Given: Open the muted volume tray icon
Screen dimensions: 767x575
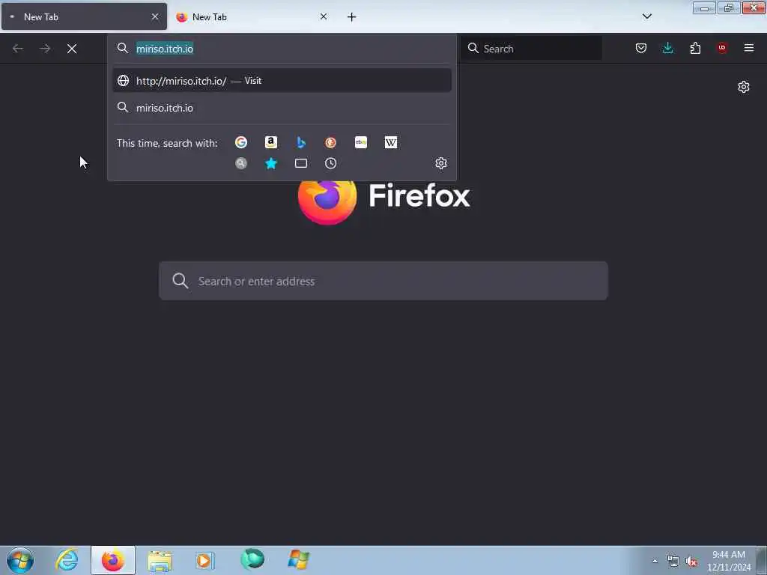Looking at the screenshot, I should click(691, 562).
